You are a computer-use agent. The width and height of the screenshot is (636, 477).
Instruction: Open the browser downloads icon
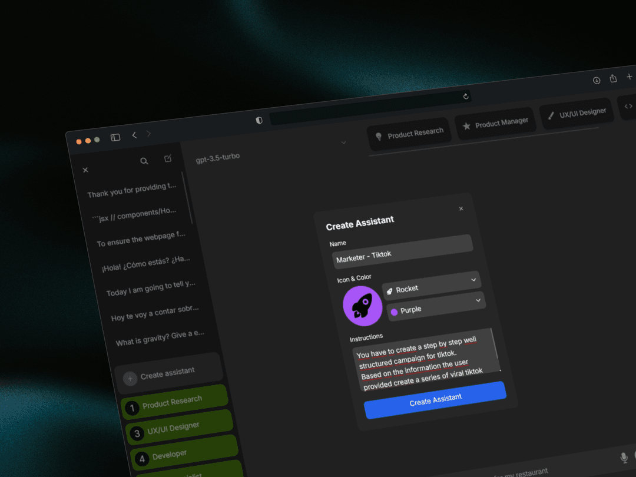click(x=597, y=81)
